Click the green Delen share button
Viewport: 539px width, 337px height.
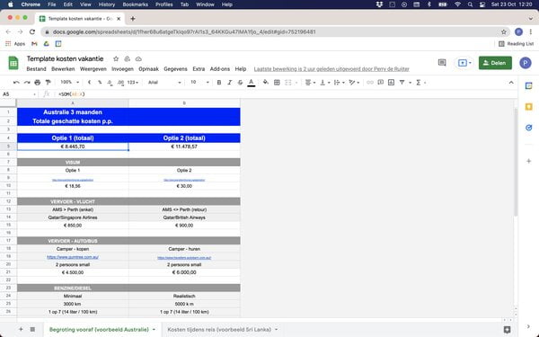(x=495, y=63)
